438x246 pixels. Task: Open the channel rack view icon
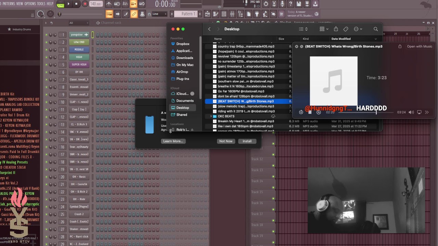coord(224,14)
